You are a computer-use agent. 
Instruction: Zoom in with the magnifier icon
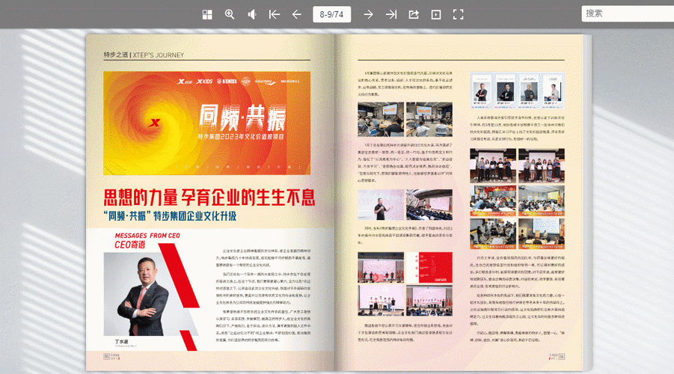pos(230,15)
